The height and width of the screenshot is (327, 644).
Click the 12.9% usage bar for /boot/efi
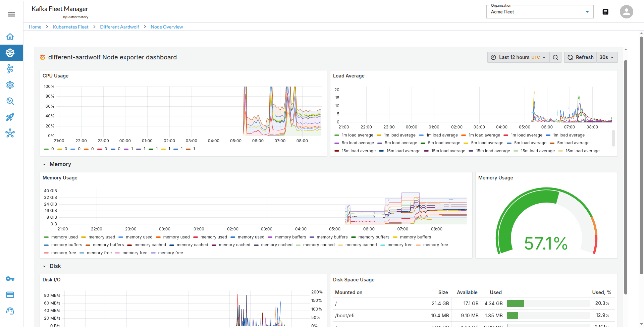click(x=548, y=316)
